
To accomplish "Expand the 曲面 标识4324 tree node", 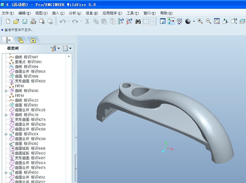I will [6, 134].
